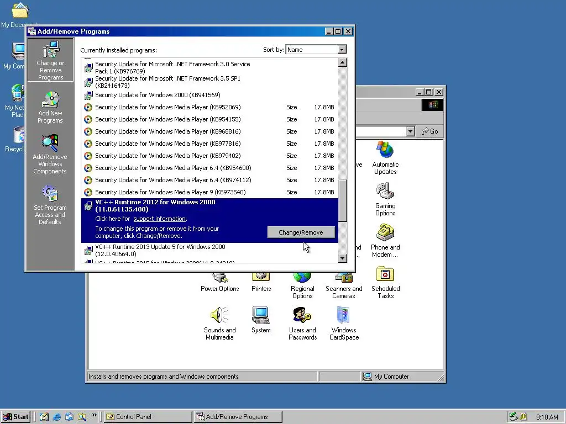This screenshot has width=566, height=424.
Task: Open Scanners and Cameras in Control Panel
Action: coord(344,286)
